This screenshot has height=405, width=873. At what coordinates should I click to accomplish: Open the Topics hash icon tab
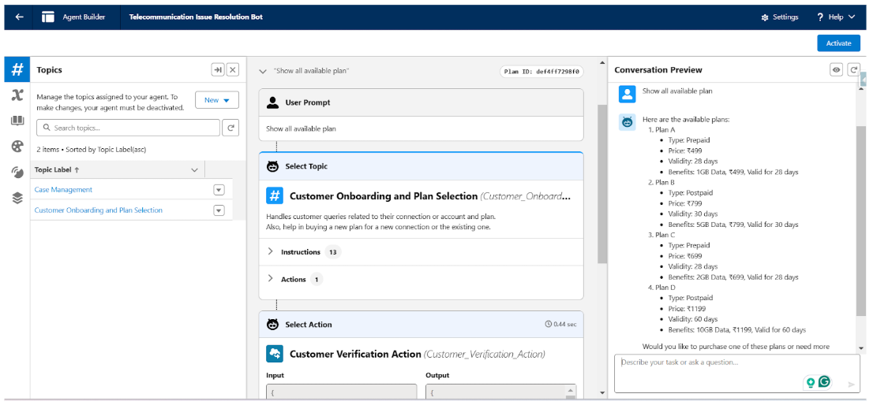(x=17, y=69)
